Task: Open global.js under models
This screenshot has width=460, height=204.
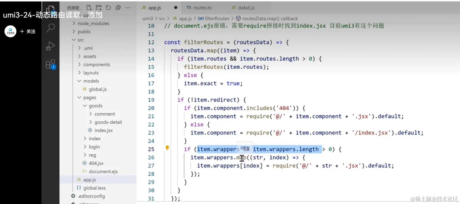Action: click(98, 89)
